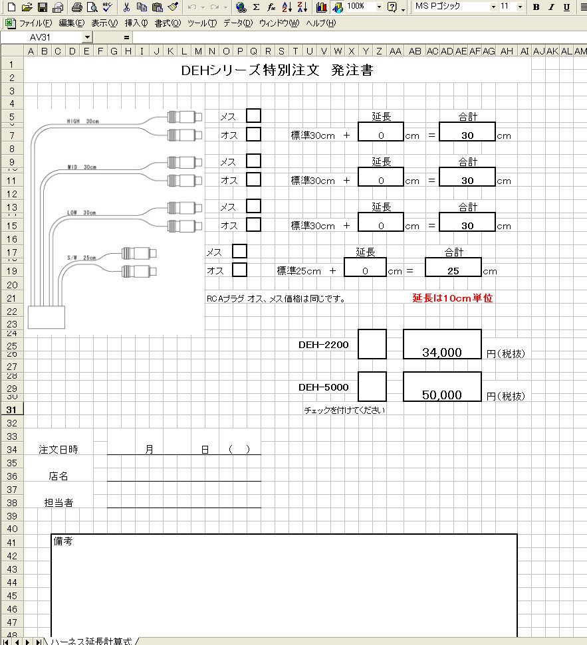Sort ascending with A-Z icon

[x=287, y=7]
